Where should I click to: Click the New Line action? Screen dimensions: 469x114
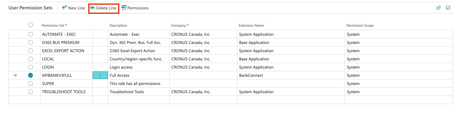tap(74, 8)
